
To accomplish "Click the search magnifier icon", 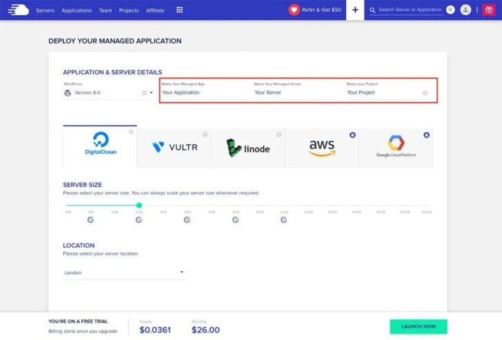I will [372, 10].
